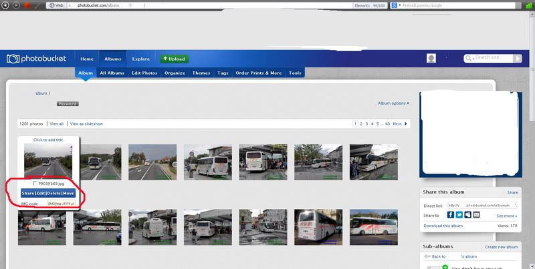
Task: Click 'Click to add title' text
Action: point(48,140)
